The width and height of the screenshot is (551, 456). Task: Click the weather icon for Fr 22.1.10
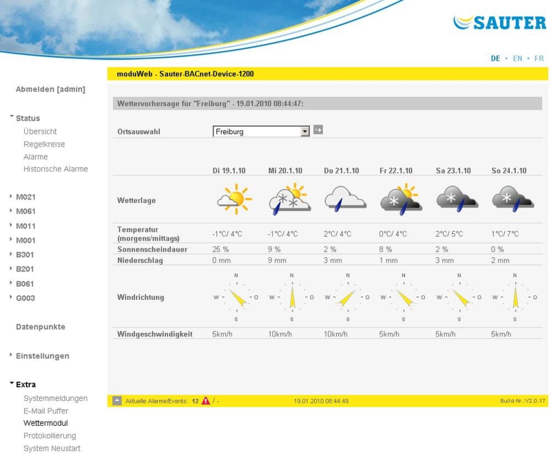pos(401,199)
